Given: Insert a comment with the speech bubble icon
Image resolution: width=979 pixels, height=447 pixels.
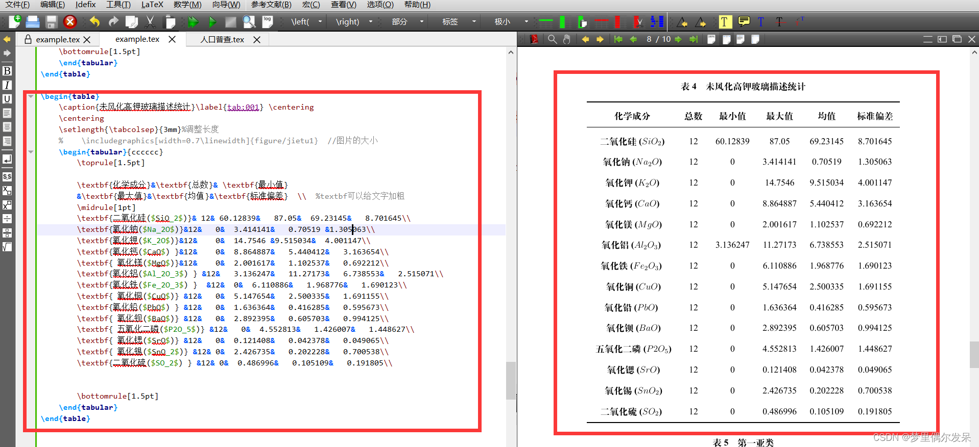Looking at the screenshot, I should coord(744,21).
